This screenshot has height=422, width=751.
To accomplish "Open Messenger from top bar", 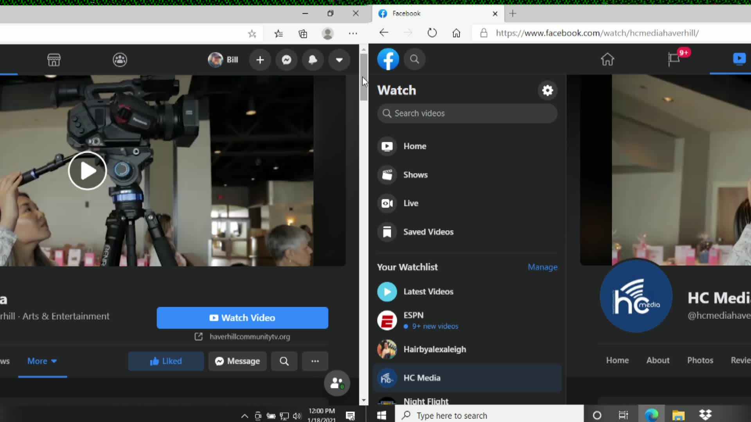I will click(286, 60).
